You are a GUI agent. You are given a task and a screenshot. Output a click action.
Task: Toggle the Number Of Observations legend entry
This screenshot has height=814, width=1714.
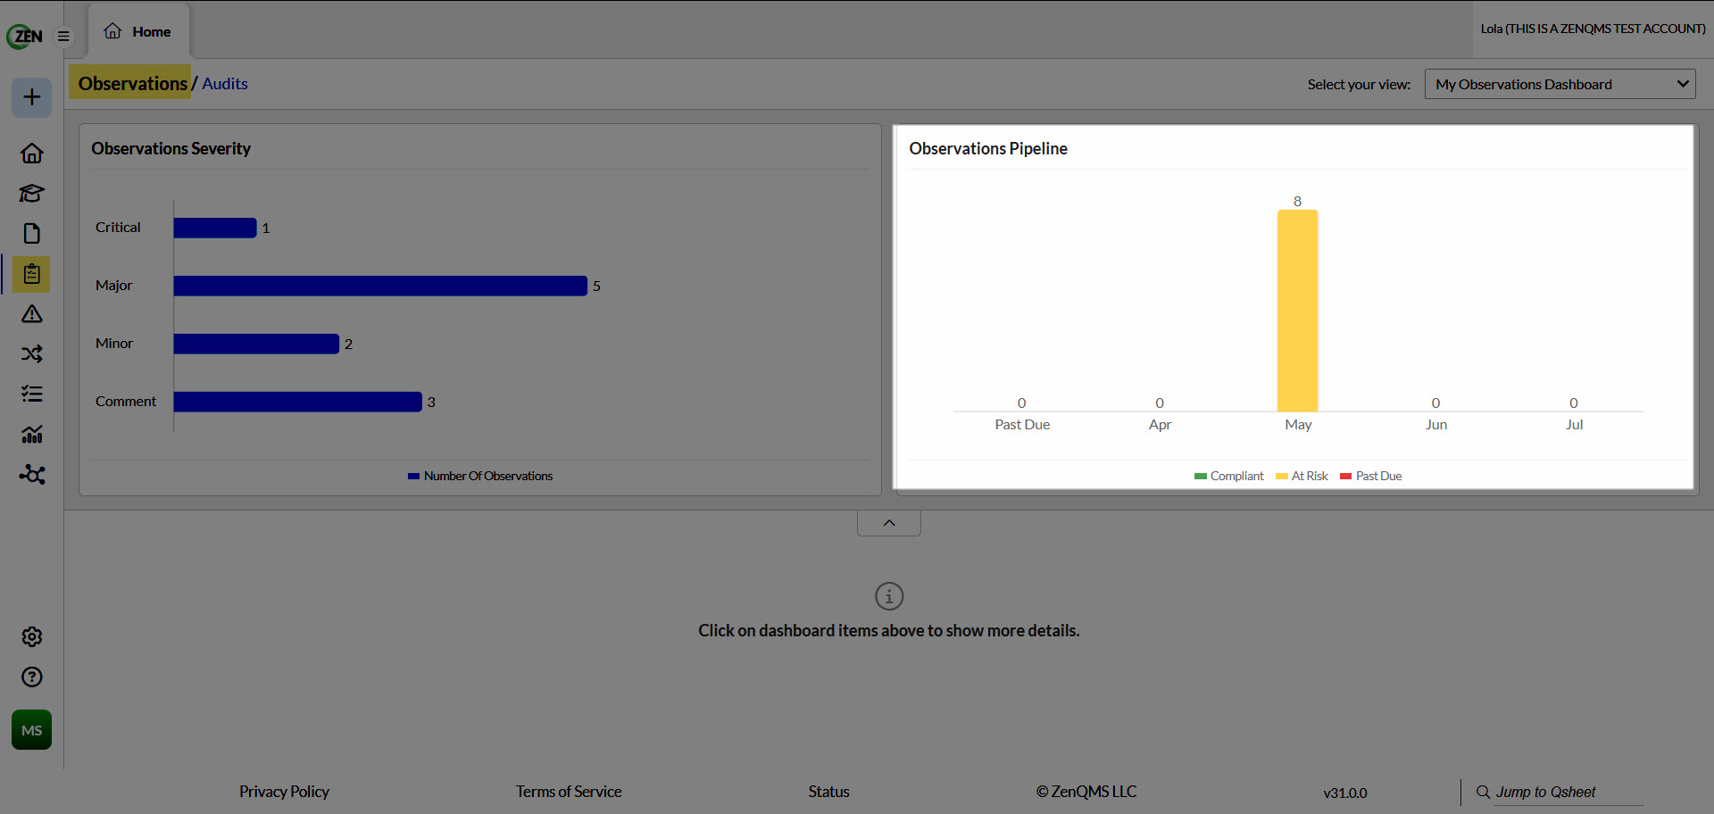click(480, 476)
